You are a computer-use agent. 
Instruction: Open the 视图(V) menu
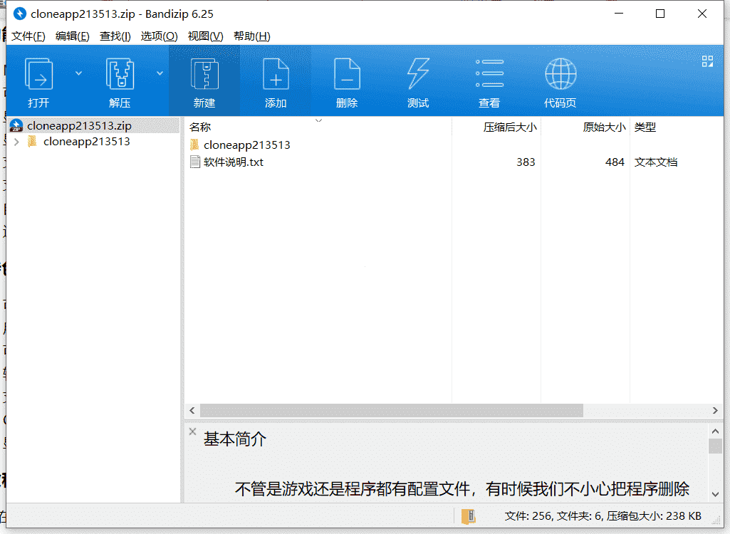click(x=205, y=36)
